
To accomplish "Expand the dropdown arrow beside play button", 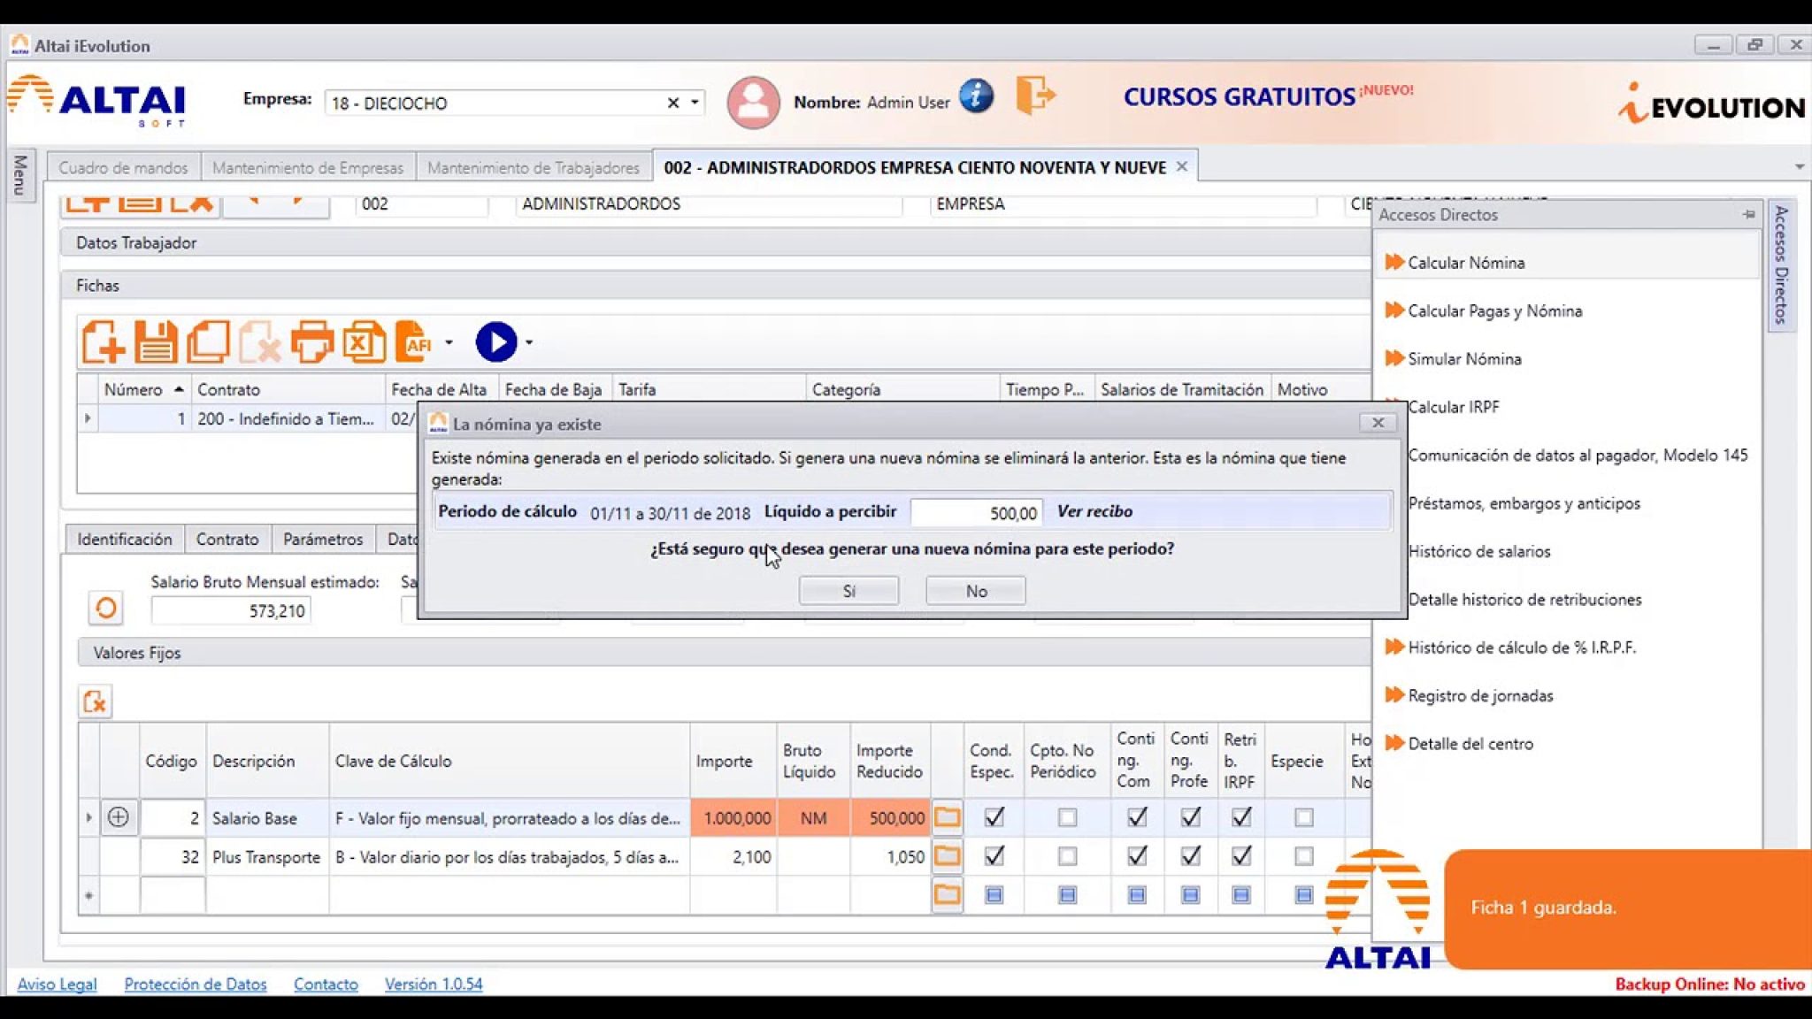I will (x=529, y=342).
